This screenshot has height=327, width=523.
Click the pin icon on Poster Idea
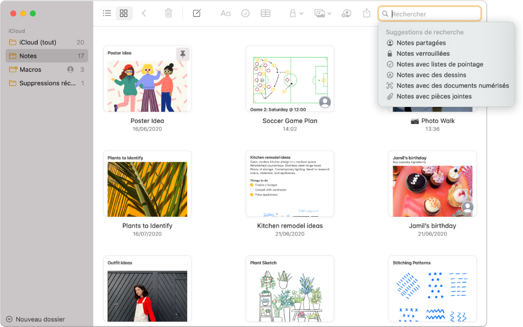(x=183, y=54)
